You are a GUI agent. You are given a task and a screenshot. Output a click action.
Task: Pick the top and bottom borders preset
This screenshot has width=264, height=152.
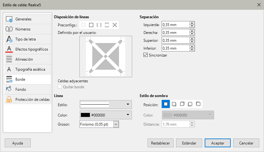pos(107,25)
